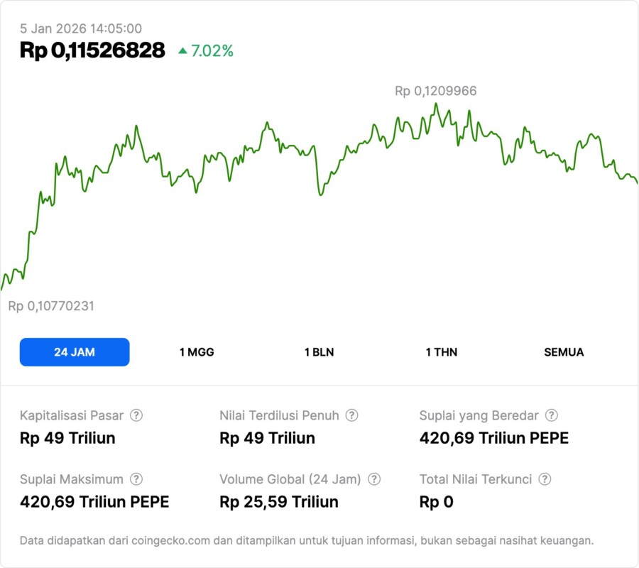The height and width of the screenshot is (568, 639).
Task: Click help icon beside Nilai Terdilusi Penuh
Action: pos(351,415)
